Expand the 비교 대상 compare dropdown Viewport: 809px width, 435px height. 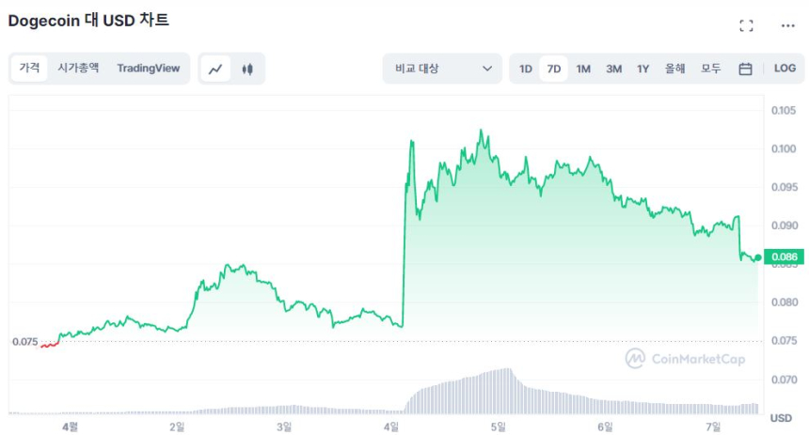click(x=443, y=69)
